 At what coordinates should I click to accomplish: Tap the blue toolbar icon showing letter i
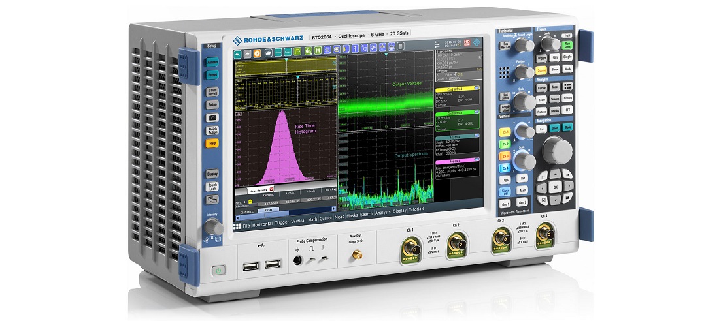pos(355,48)
